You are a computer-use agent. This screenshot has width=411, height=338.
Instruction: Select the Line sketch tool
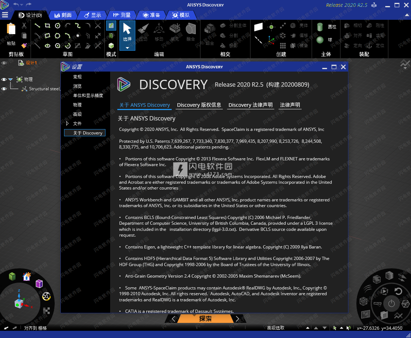(37, 26)
